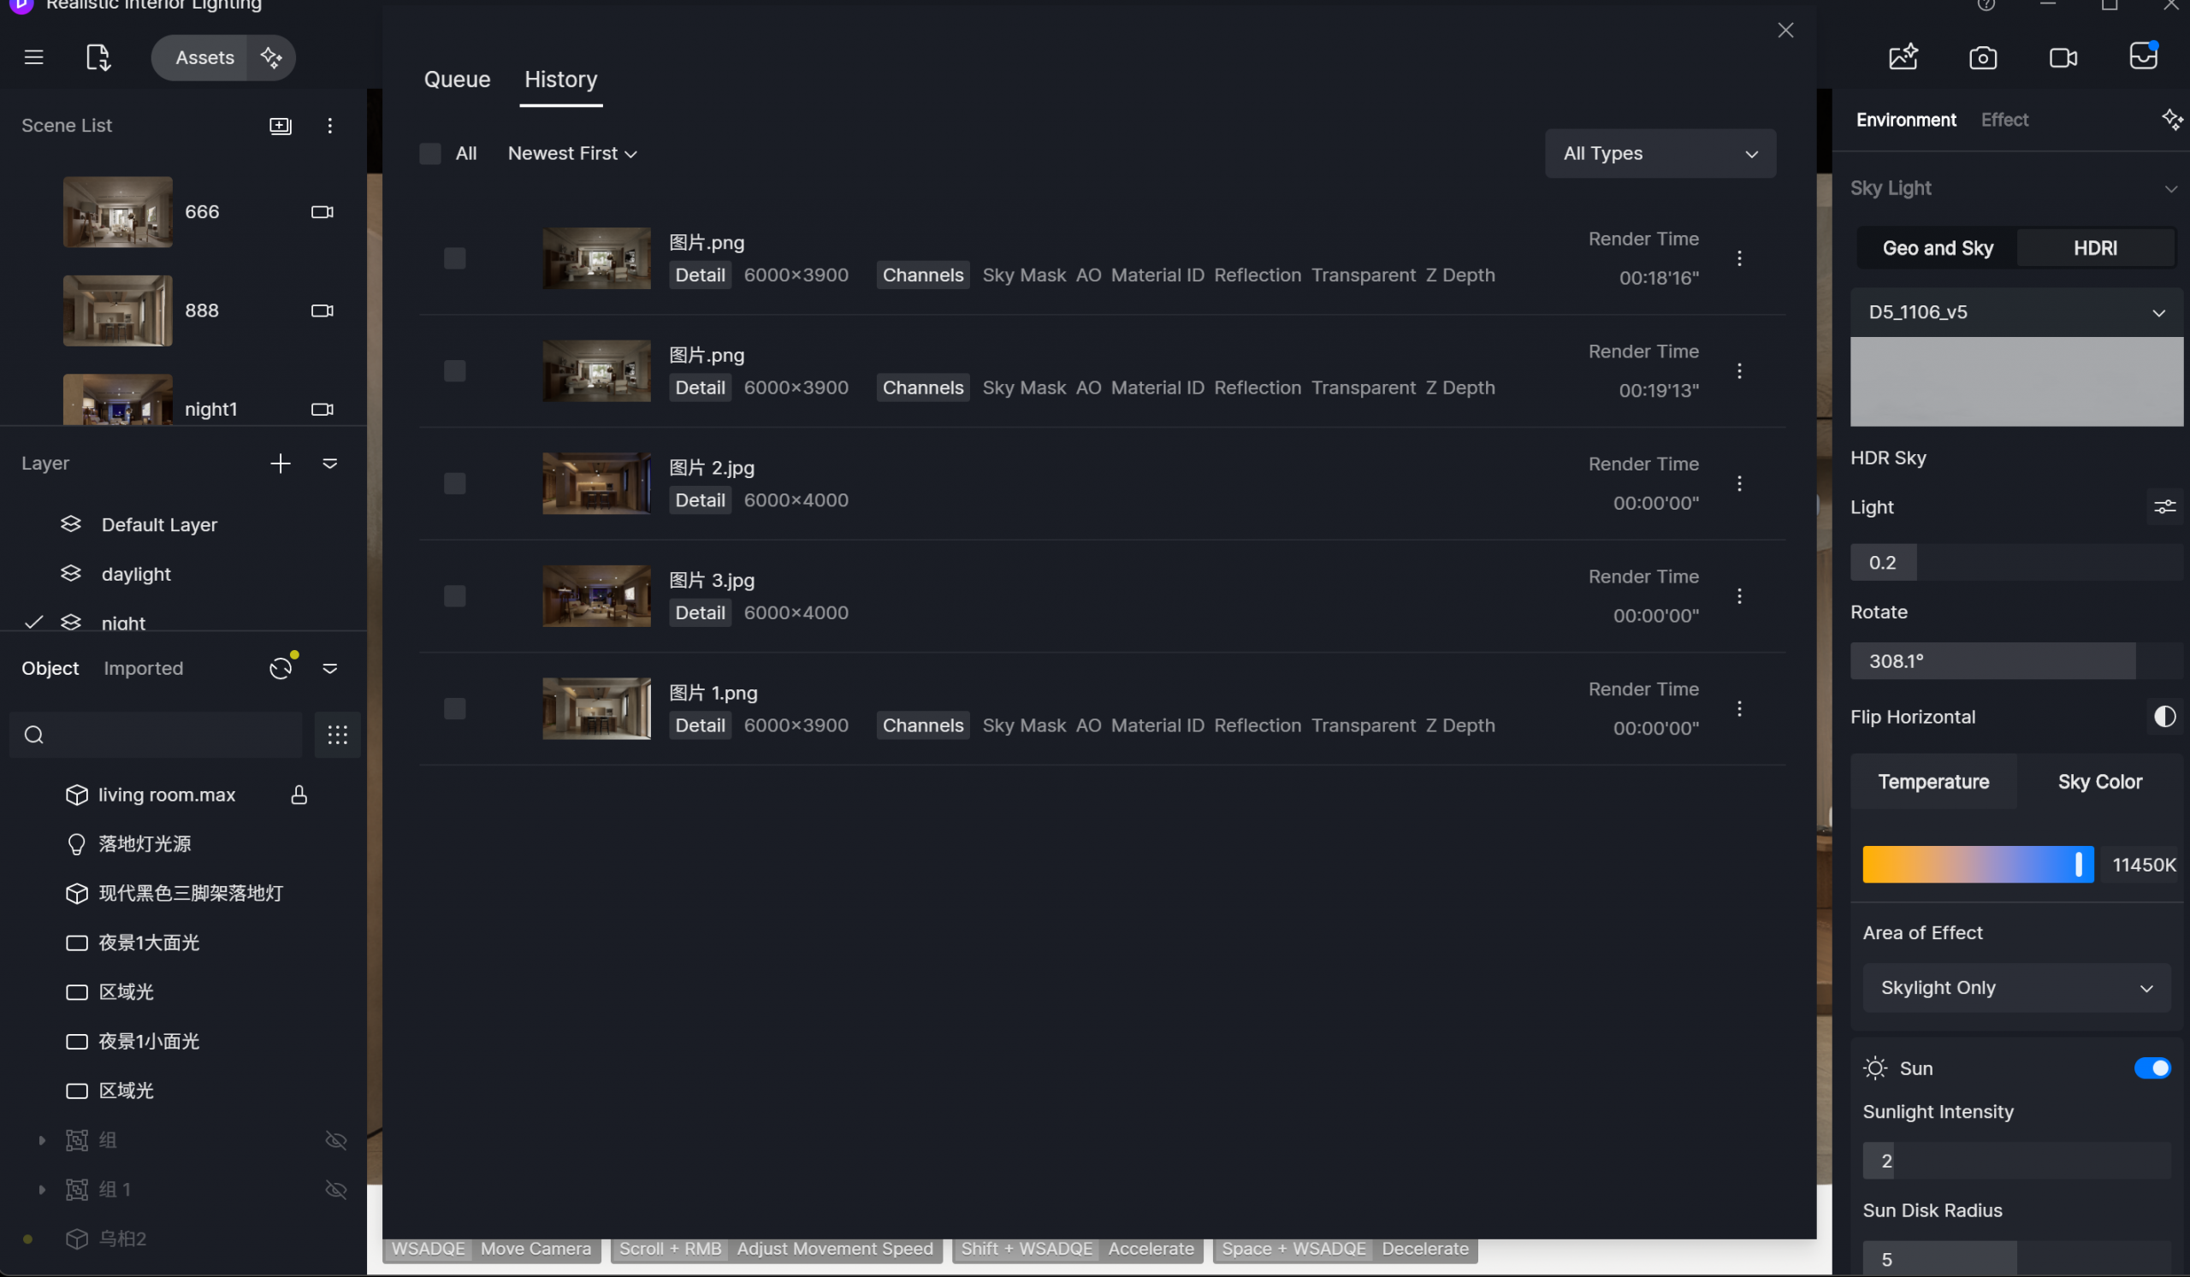Click the AI sparkle icon beside Assets
Screen dimensions: 2190x1277
pos(271,58)
